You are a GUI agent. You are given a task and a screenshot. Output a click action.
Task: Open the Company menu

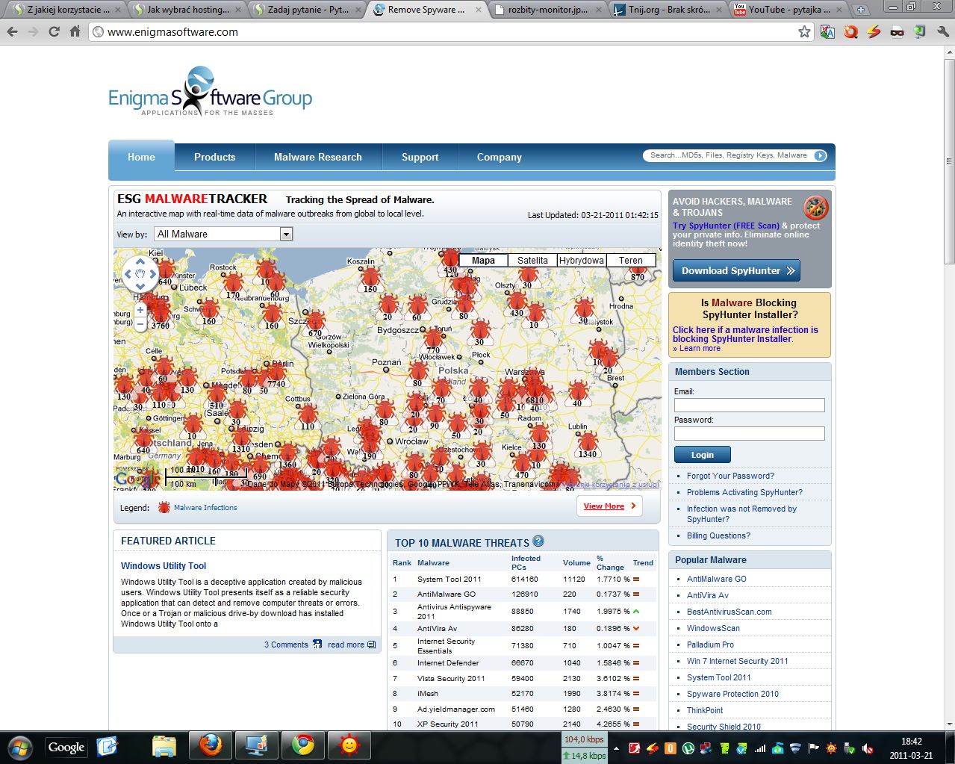(x=500, y=157)
